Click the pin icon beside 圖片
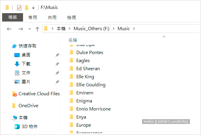 pos(57,82)
